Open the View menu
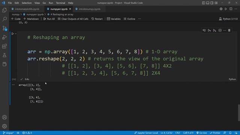The image size is (240, 135). pyautogui.click(x=37, y=3)
